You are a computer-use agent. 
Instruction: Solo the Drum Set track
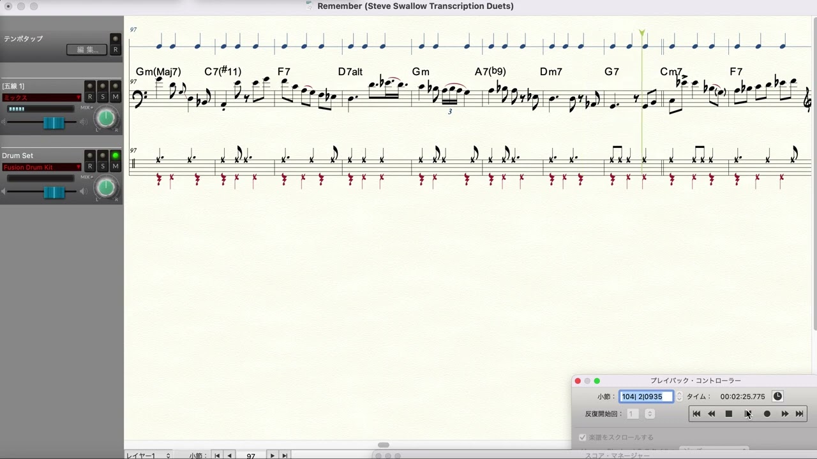pyautogui.click(x=103, y=166)
